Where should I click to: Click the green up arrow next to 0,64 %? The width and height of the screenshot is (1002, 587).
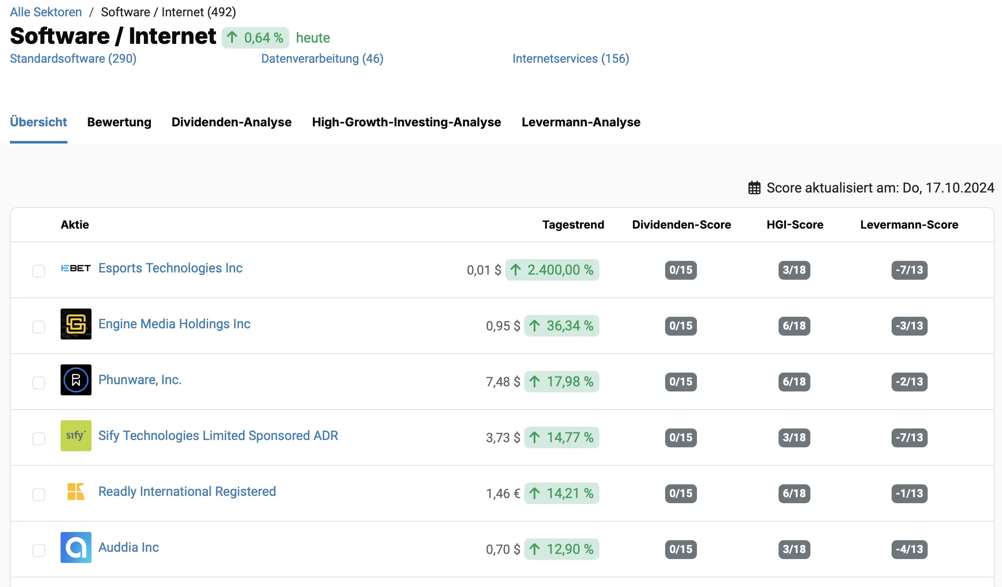232,37
